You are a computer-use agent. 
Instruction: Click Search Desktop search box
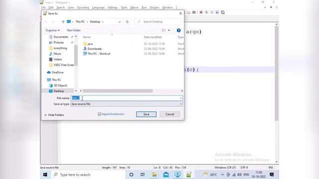coord(158,22)
